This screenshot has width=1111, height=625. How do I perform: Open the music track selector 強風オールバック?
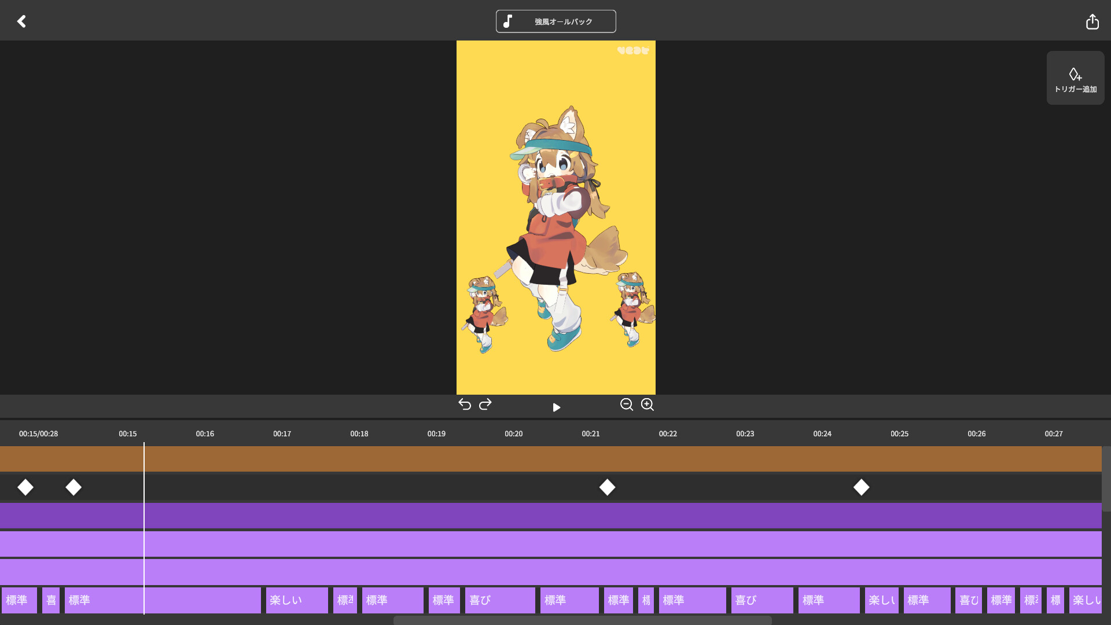(555, 21)
